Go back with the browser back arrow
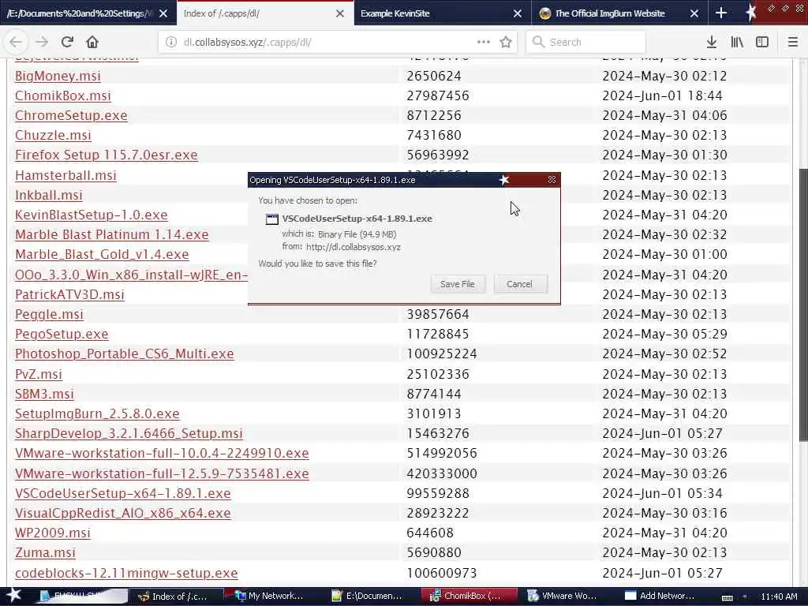Image resolution: width=808 pixels, height=606 pixels. [16, 42]
